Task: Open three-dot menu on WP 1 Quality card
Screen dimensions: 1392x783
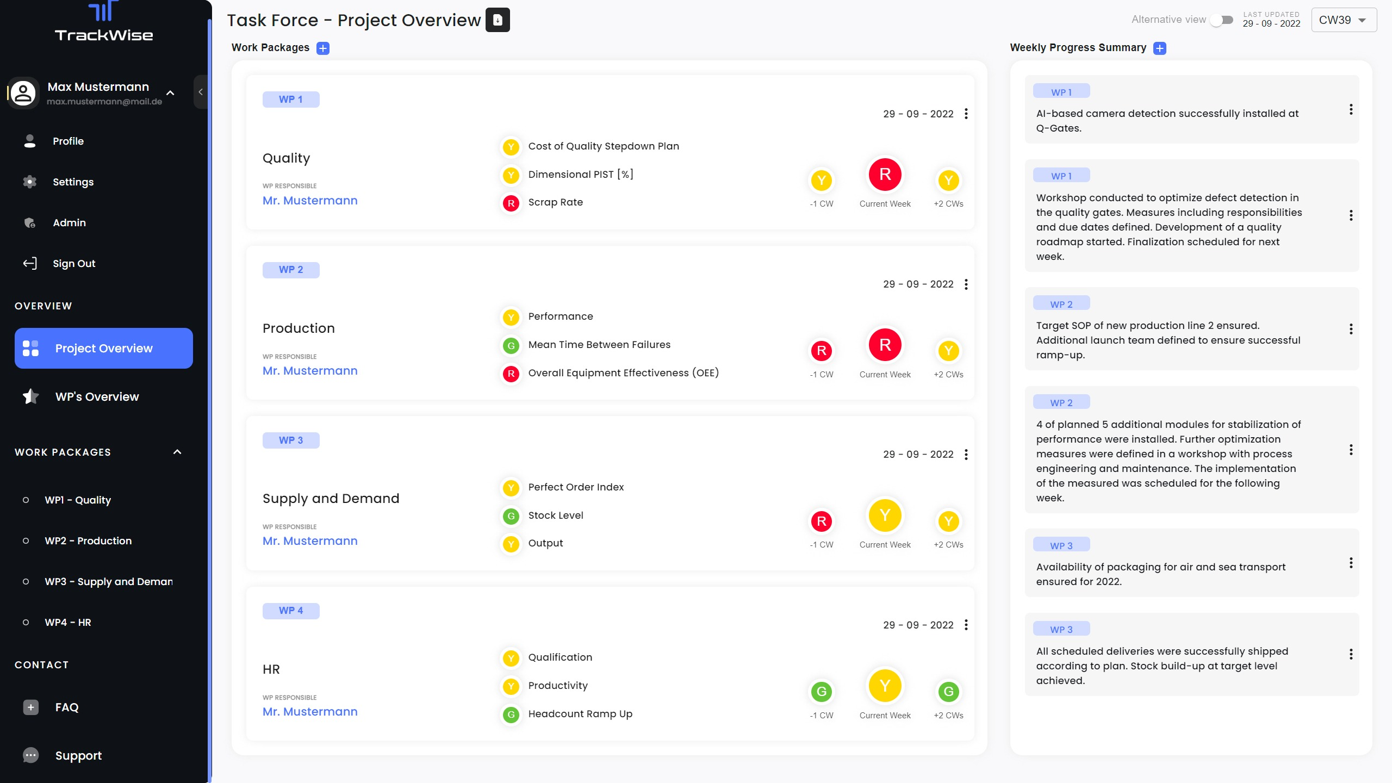Action: 966,114
